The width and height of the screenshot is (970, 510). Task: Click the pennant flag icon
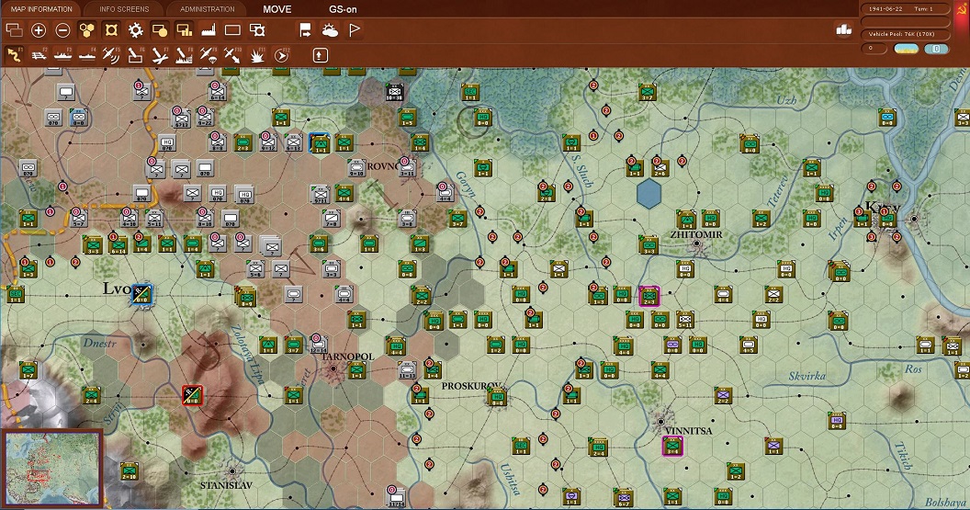coord(355,29)
